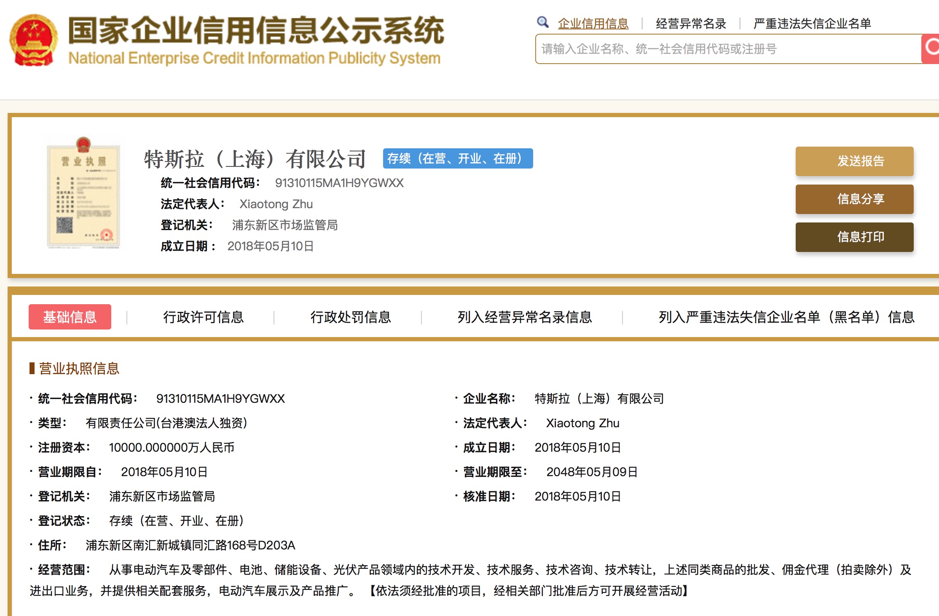Click the enterprise search input field
The height and width of the screenshot is (616, 939).
(x=716, y=49)
